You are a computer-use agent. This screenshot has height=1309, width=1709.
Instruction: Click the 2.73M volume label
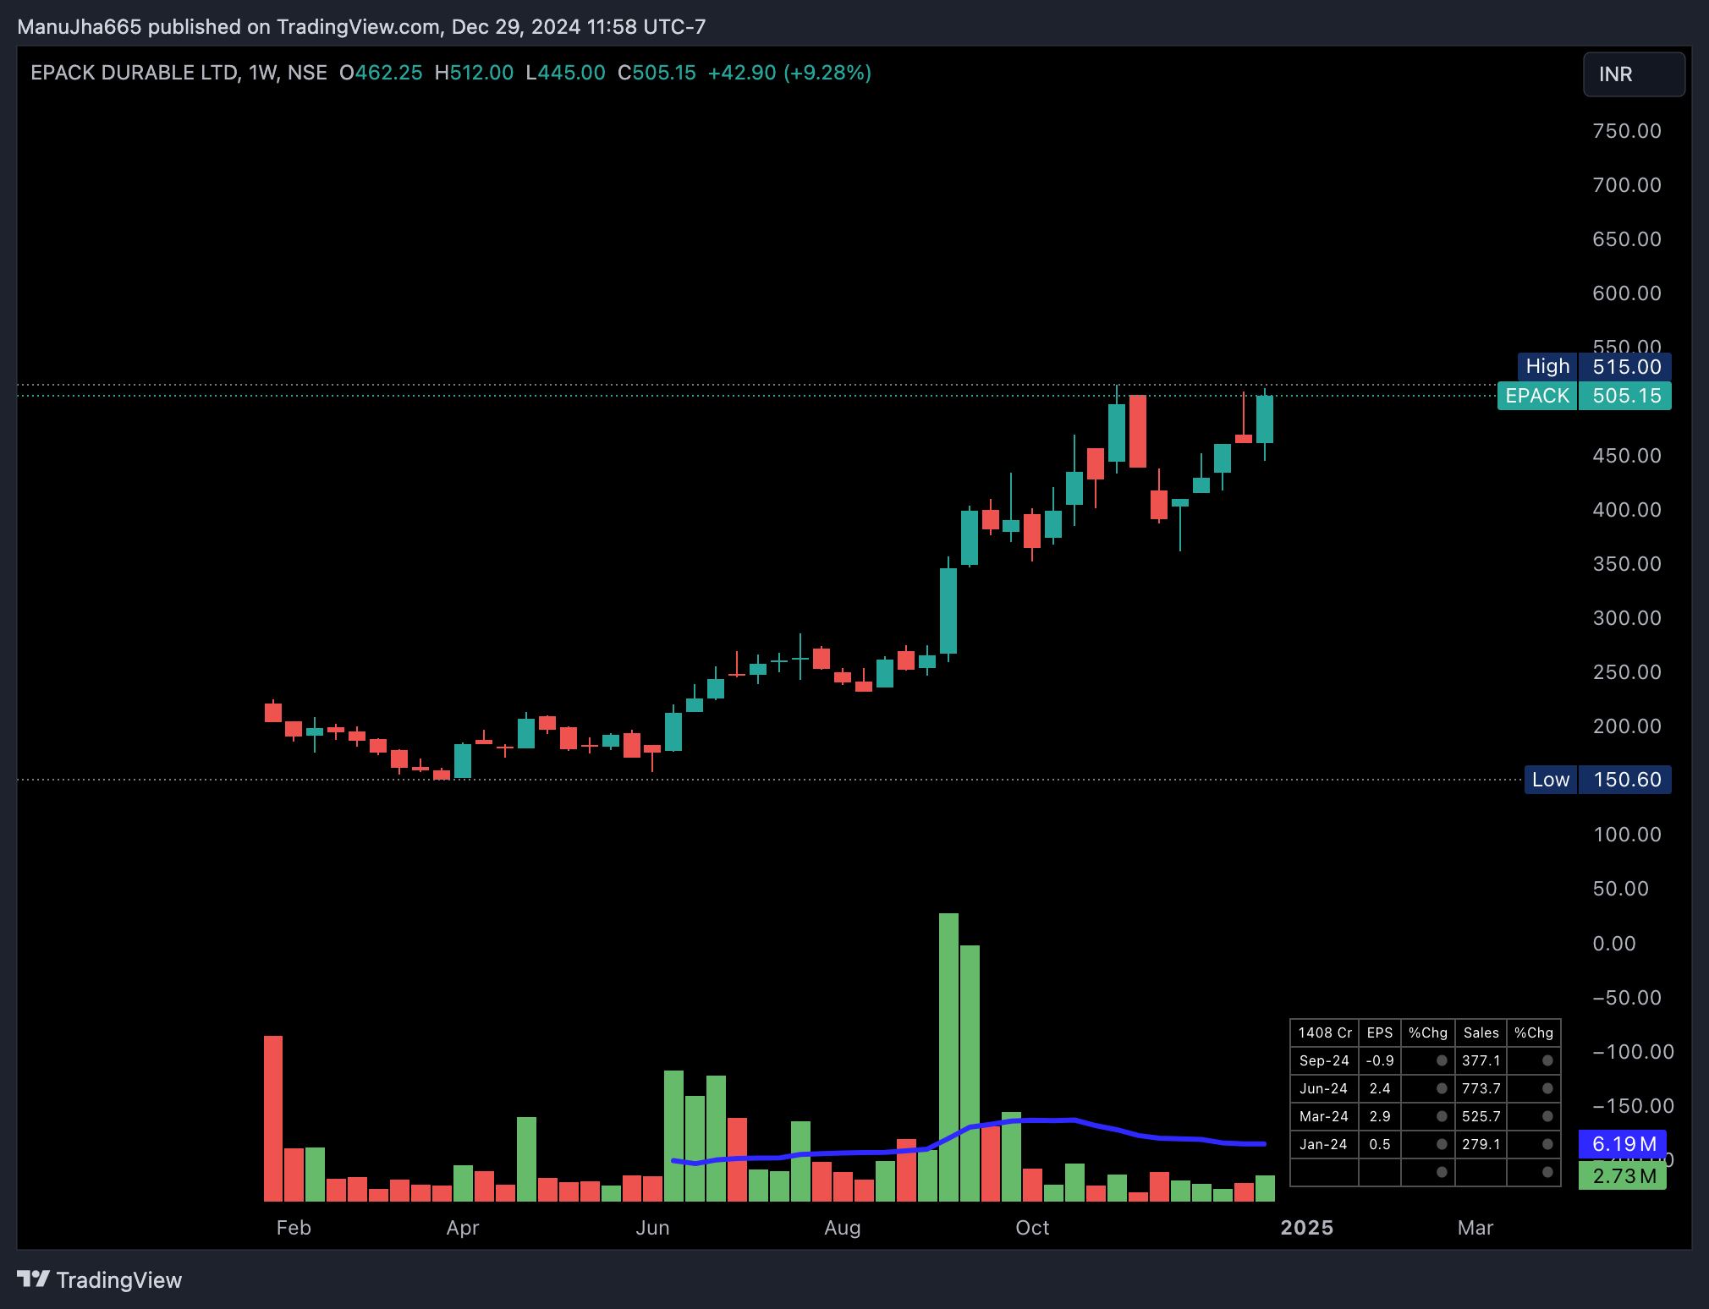[1623, 1176]
